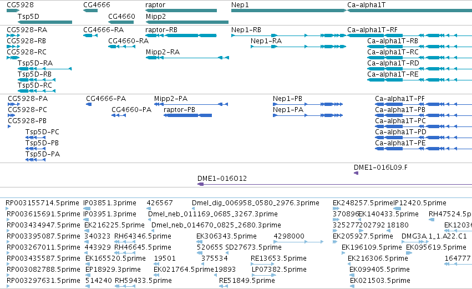
Task: Select protein Nep1-PA
Action: 288,110
